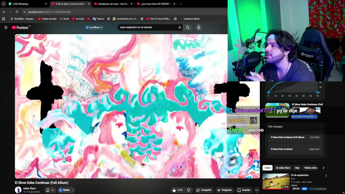
Task: Select the Rap filter chip
Action: coord(297,168)
